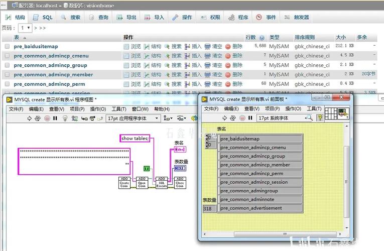384x251 pixels.
Task: Click 删除 icon for pre_baidusitemap row
Action: [x=228, y=47]
